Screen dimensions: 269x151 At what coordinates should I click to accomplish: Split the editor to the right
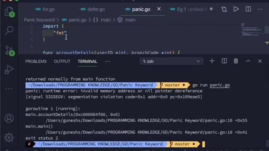[x=248, y=9]
